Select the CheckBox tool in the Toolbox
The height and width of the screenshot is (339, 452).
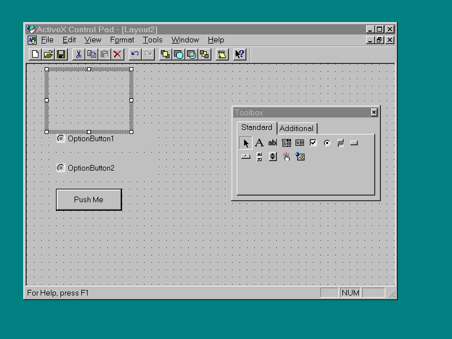314,143
